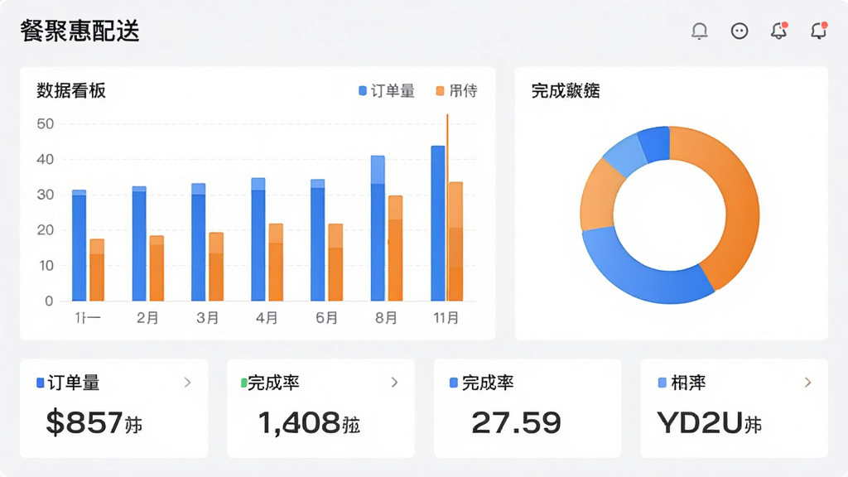Select the blue bar for 6月
848x477 pixels.
(317, 240)
